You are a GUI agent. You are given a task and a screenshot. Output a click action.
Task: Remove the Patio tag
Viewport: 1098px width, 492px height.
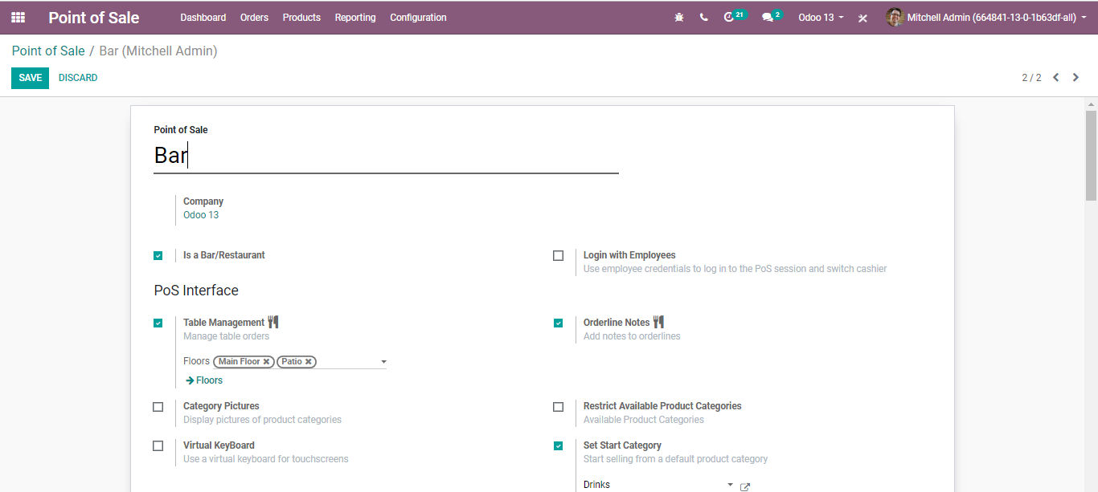point(308,362)
